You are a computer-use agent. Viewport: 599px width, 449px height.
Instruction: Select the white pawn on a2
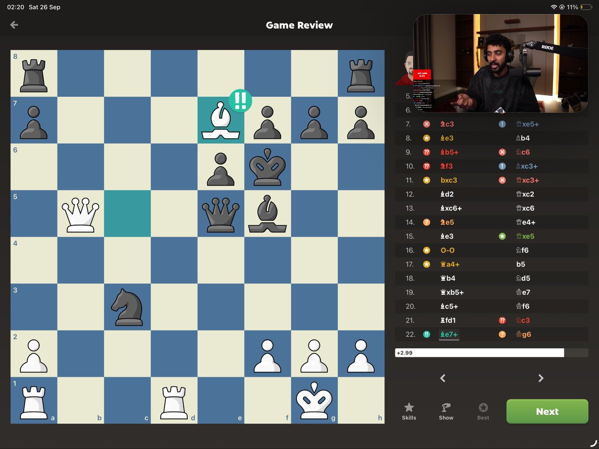point(33,356)
